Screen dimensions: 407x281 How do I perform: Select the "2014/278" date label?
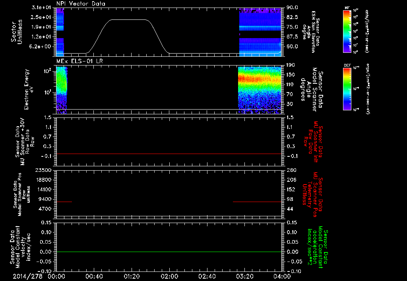[27, 276]
